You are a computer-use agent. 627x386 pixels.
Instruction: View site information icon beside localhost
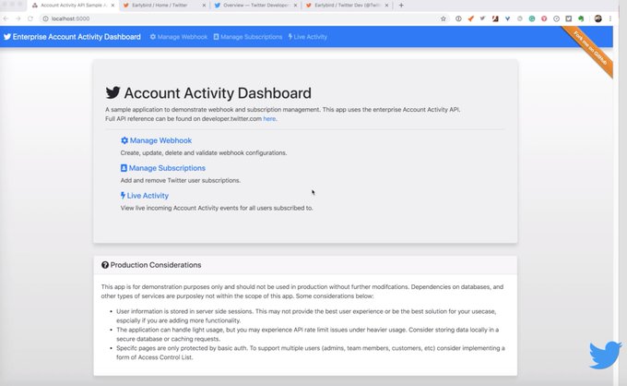click(x=45, y=18)
